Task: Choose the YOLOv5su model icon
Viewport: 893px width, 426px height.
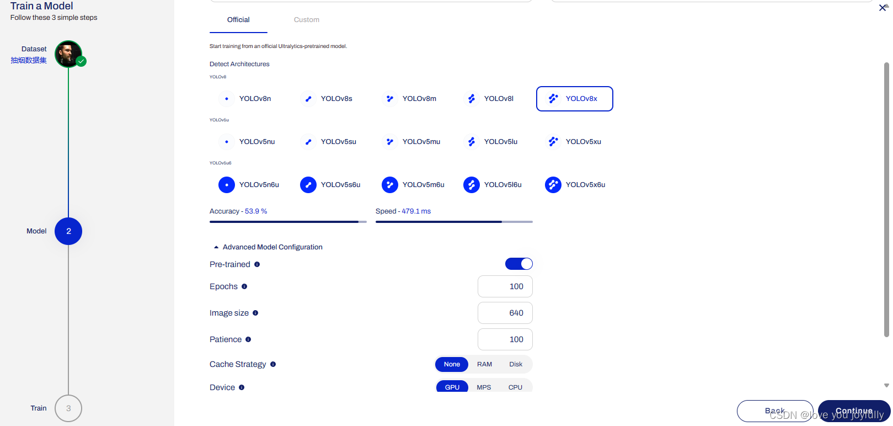Action: point(308,142)
